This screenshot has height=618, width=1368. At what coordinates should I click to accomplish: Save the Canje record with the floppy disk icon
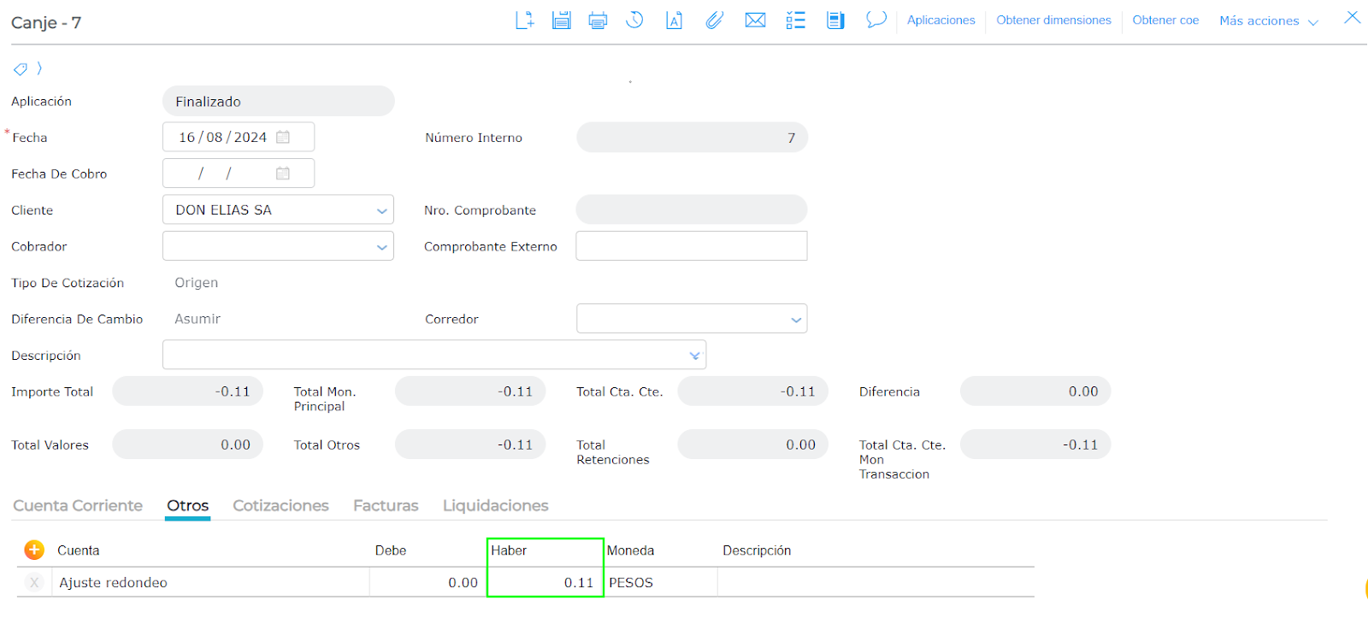tap(561, 21)
